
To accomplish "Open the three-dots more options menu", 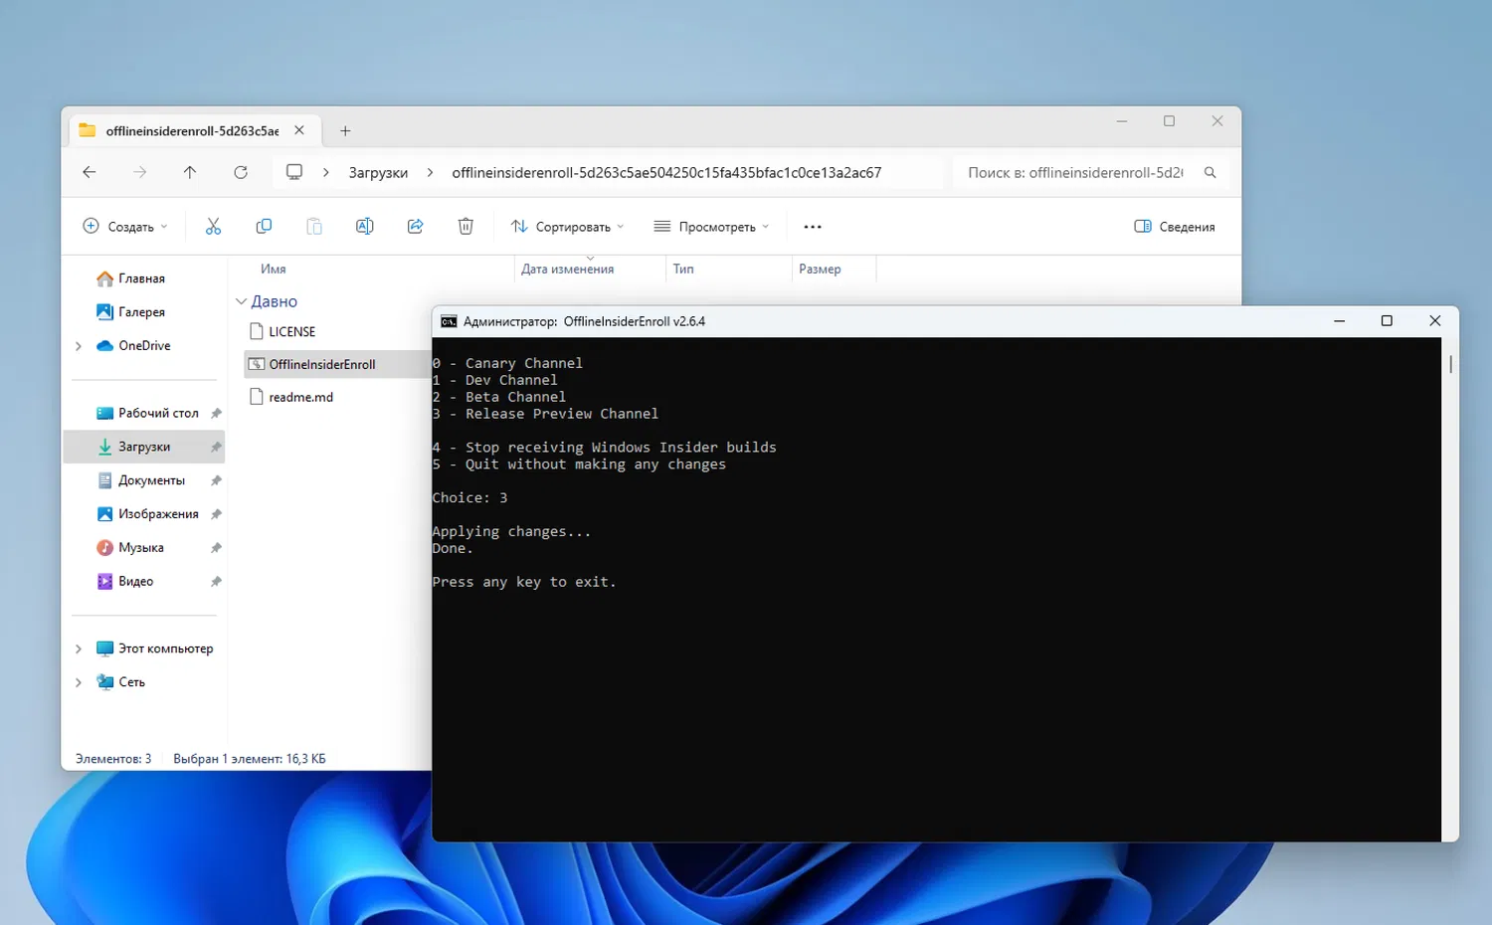I will 813,227.
